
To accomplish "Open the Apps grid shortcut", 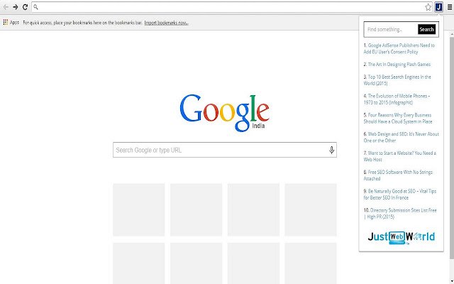I will [11, 22].
